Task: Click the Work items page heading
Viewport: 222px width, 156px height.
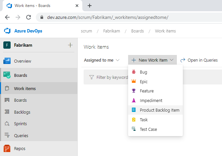Action: pyautogui.click(x=96, y=47)
